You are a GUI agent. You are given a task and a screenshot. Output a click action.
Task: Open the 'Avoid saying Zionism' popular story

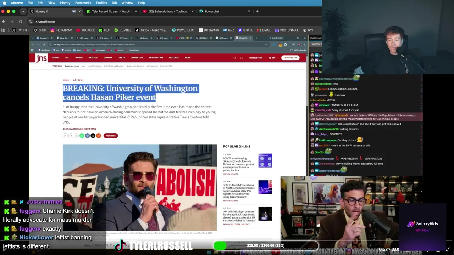[x=238, y=164]
